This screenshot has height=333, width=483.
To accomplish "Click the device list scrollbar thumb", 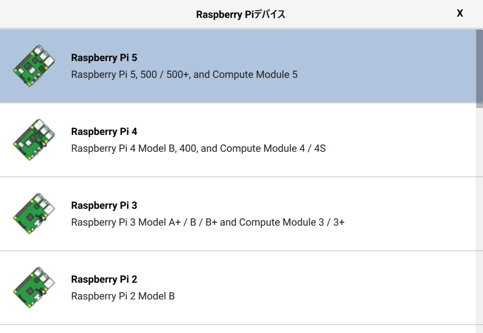I will point(480,66).
